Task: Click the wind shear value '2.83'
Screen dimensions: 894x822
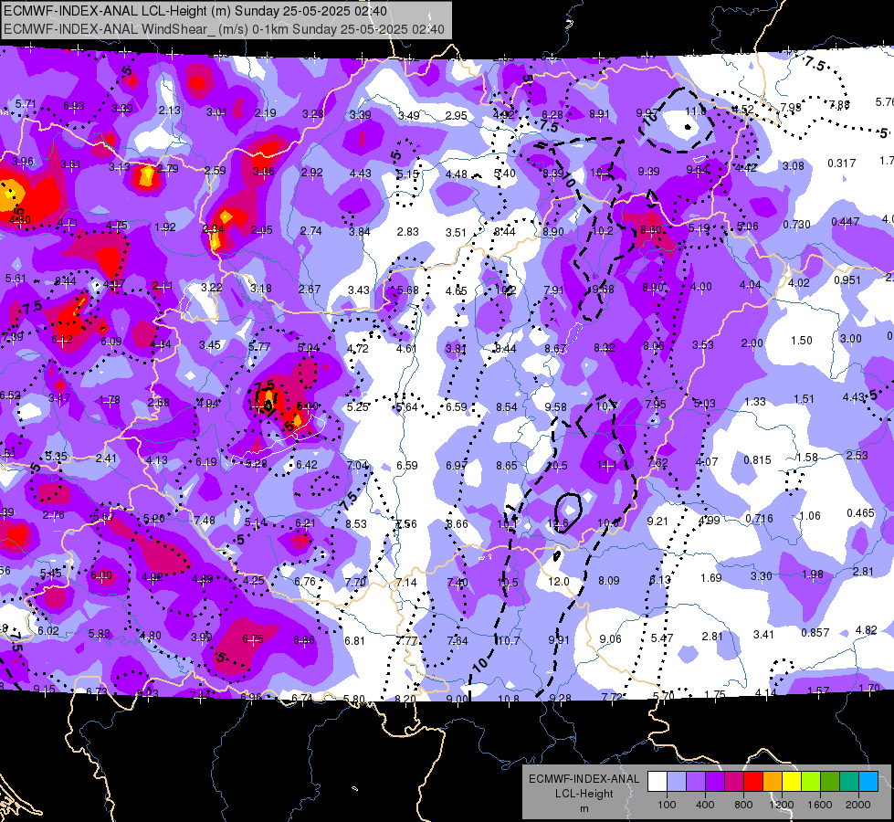Action: point(407,232)
